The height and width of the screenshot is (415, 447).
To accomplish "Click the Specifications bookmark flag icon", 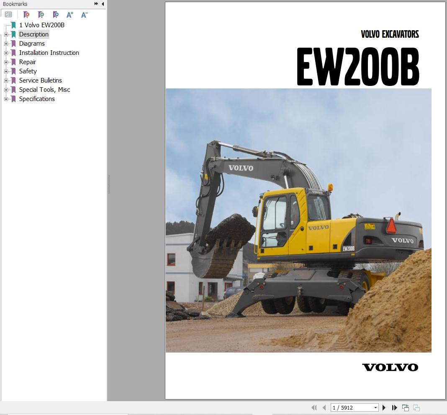I will (x=13, y=99).
